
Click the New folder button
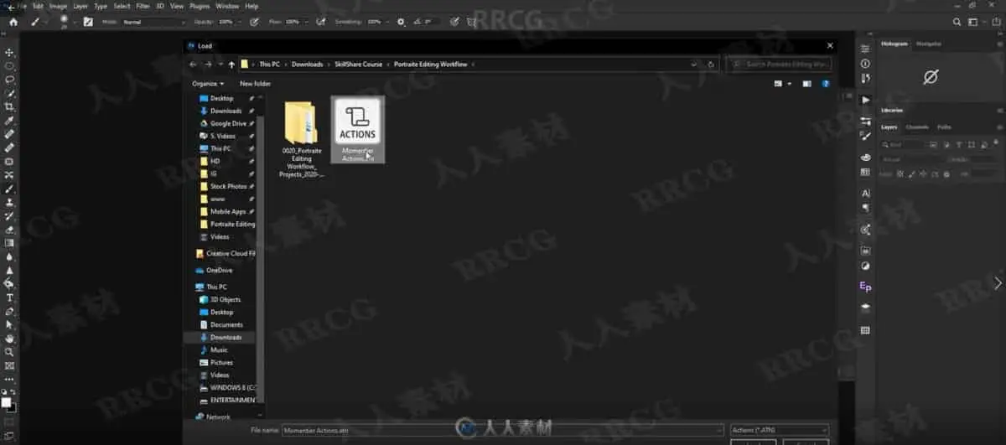click(255, 84)
